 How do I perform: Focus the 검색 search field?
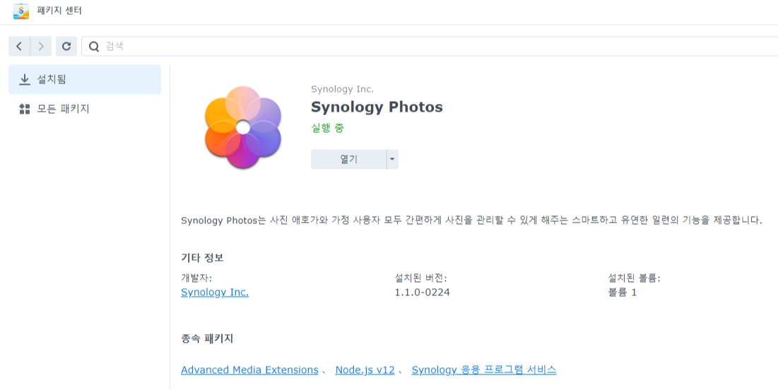[x=430, y=46]
